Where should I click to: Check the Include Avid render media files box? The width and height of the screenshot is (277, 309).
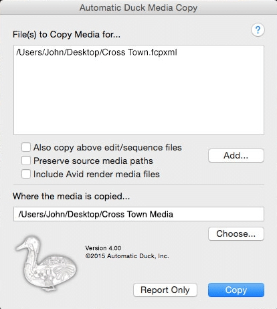coord(26,174)
